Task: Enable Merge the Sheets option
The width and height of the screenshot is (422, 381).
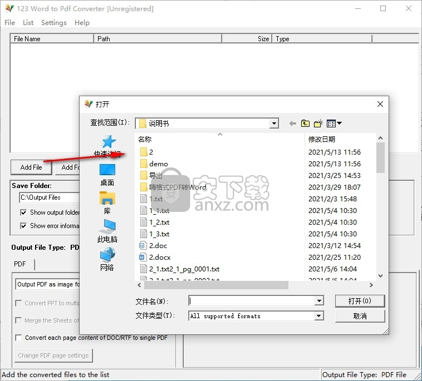Action: [18, 320]
